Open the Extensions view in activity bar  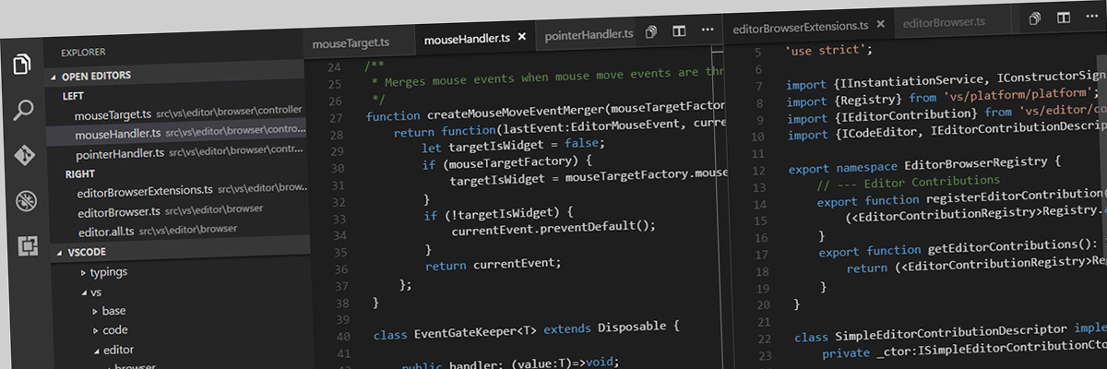(x=28, y=244)
